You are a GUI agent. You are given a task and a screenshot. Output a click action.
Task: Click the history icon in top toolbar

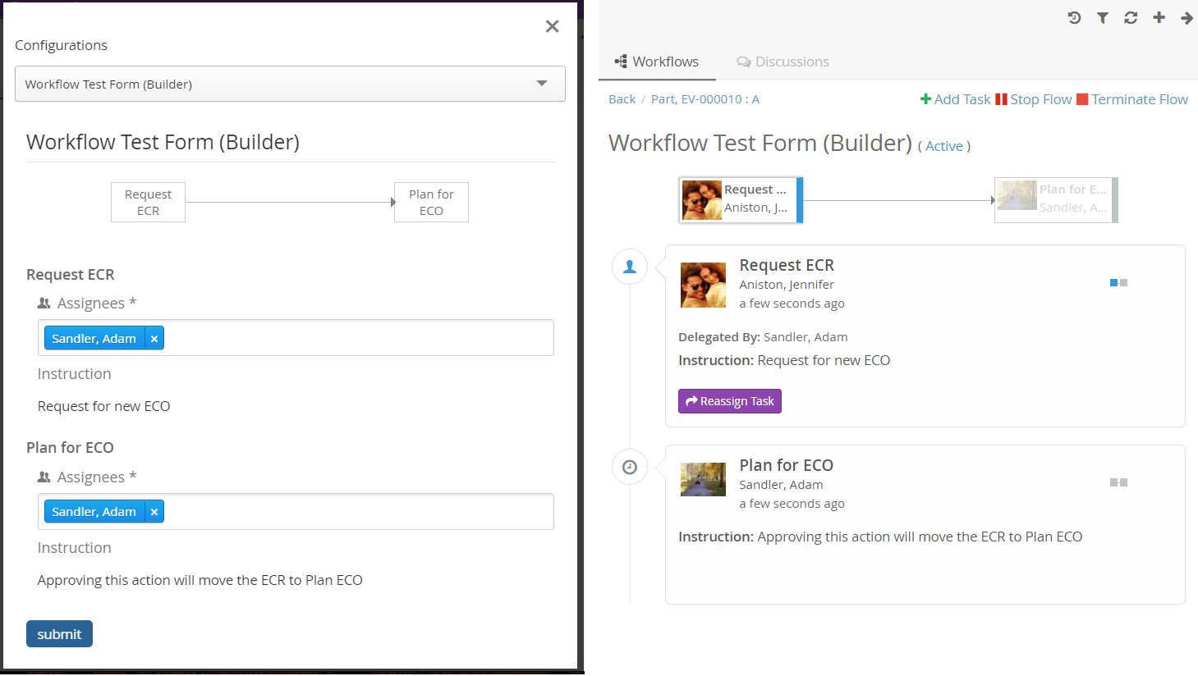click(1074, 17)
